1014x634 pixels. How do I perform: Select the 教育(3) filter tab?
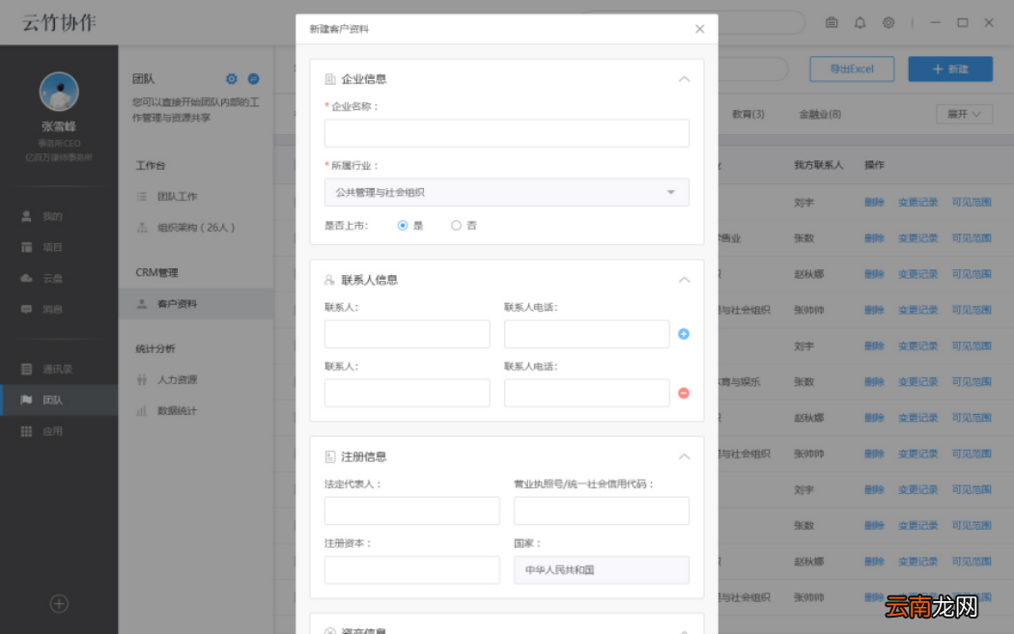click(x=747, y=115)
